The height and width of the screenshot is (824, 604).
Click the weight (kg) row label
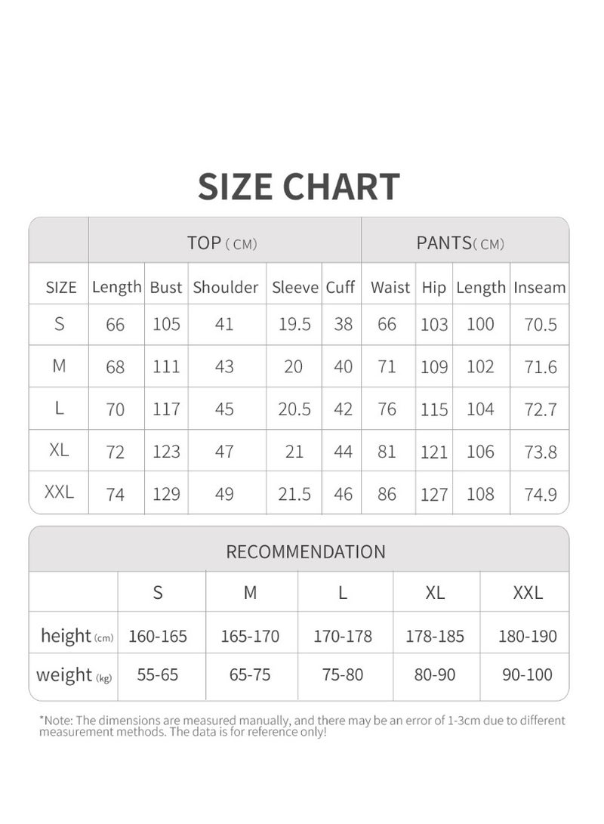tap(74, 674)
